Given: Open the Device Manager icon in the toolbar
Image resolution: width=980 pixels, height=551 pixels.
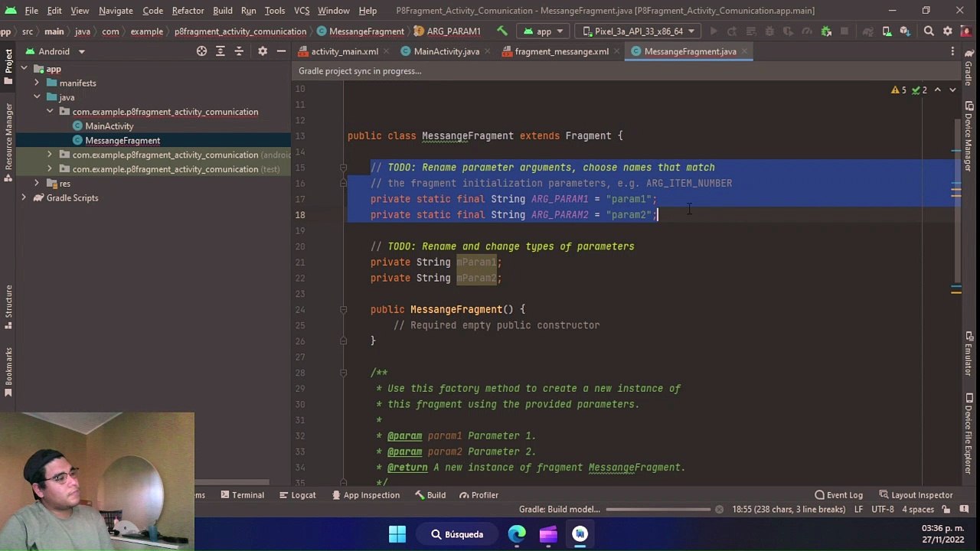Looking at the screenshot, I should click(886, 31).
